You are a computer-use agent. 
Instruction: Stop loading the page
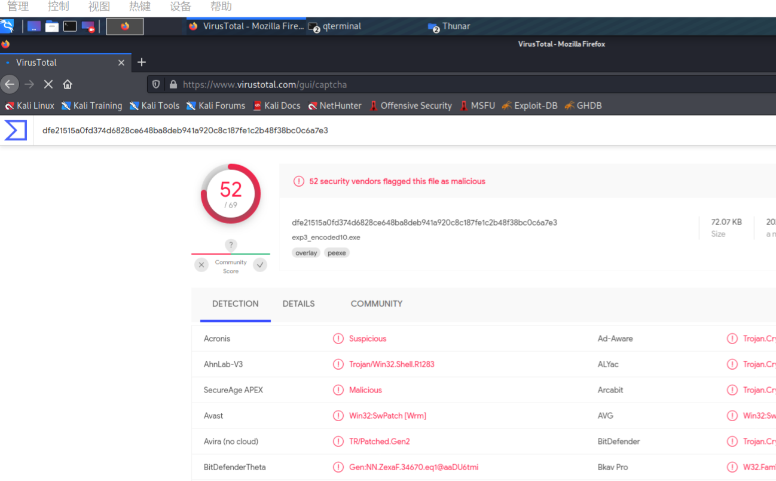[48, 84]
